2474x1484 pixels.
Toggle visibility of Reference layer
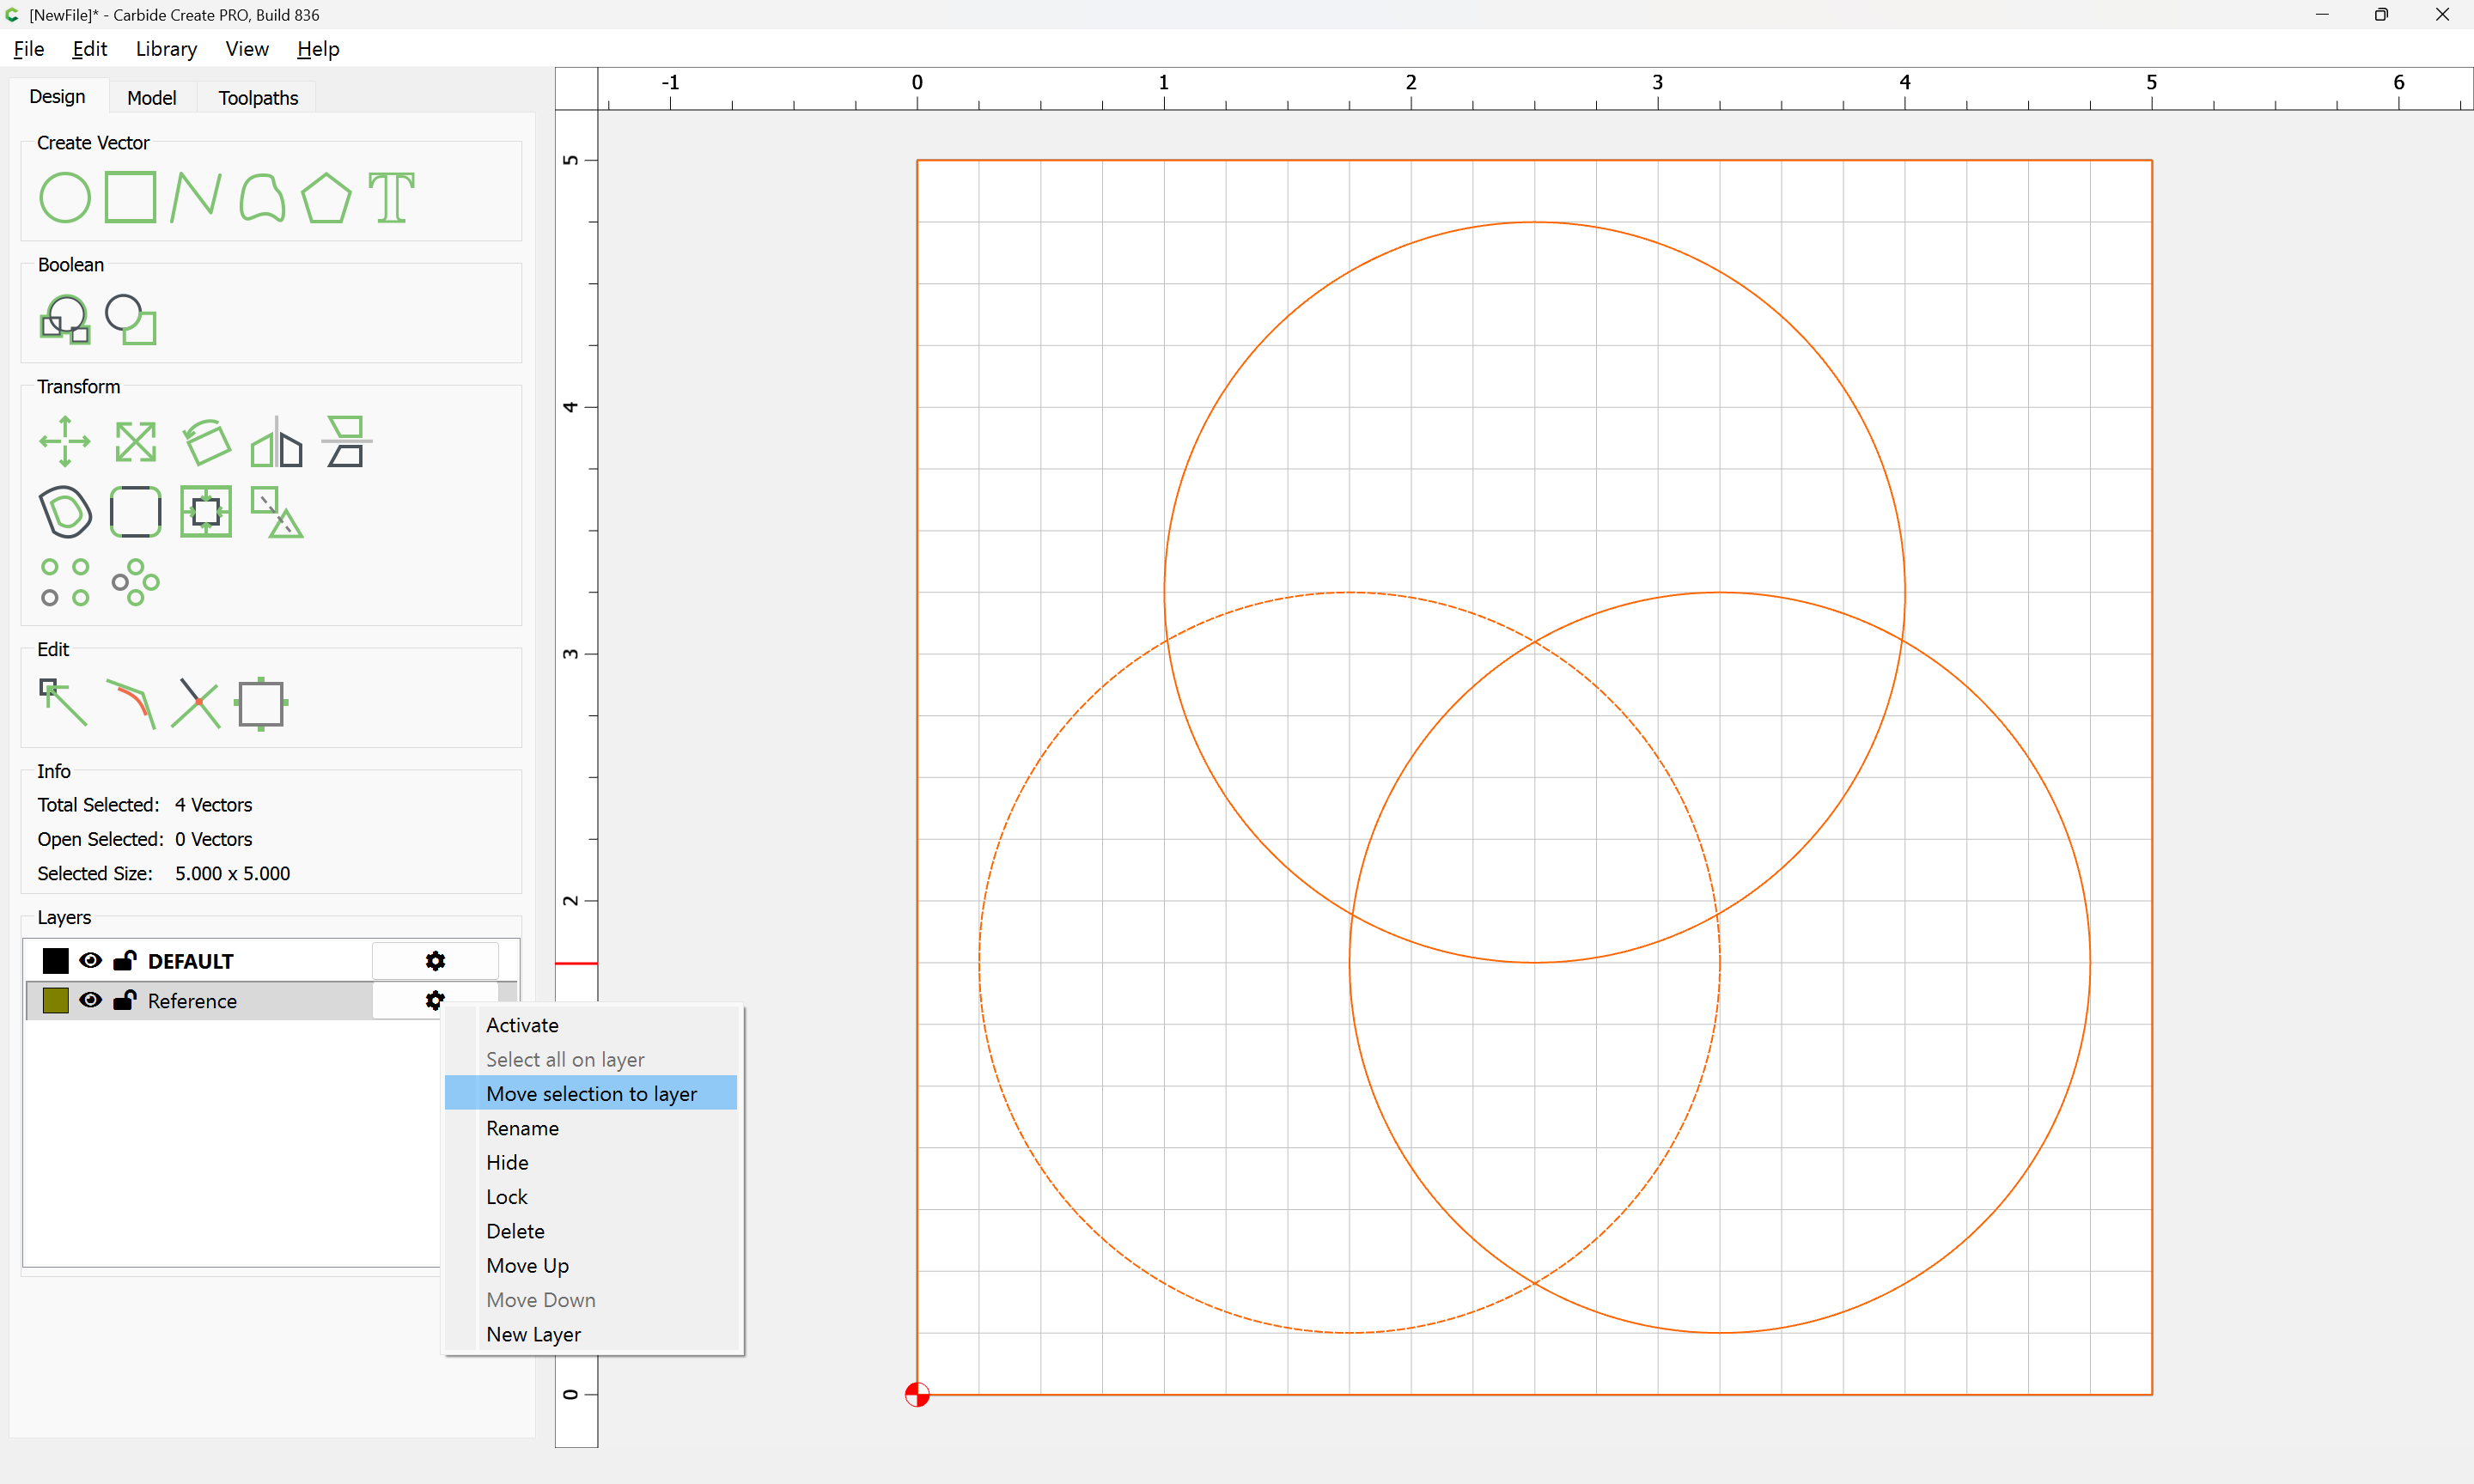click(x=90, y=1001)
